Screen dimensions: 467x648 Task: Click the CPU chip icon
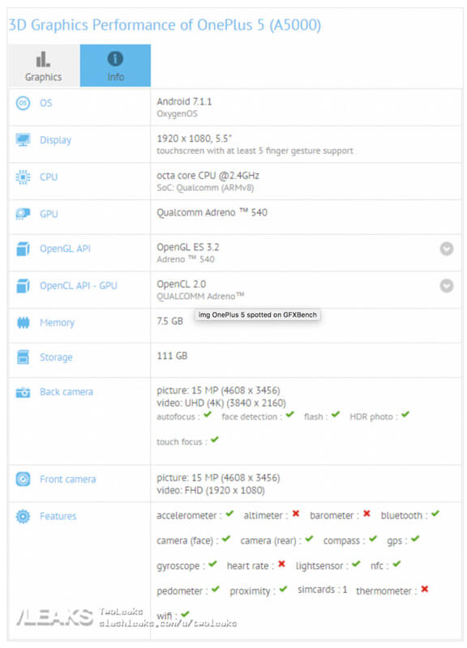tap(23, 177)
